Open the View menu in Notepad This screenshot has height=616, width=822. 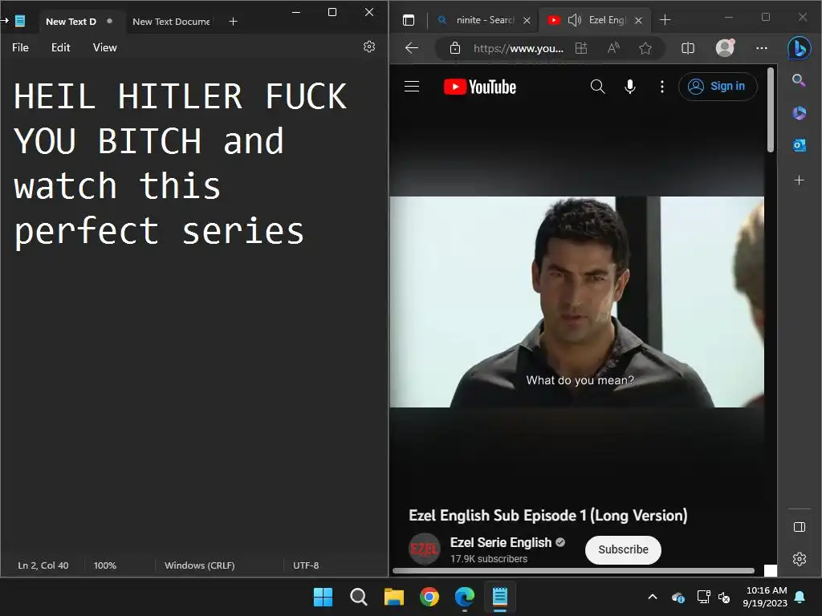[105, 47]
